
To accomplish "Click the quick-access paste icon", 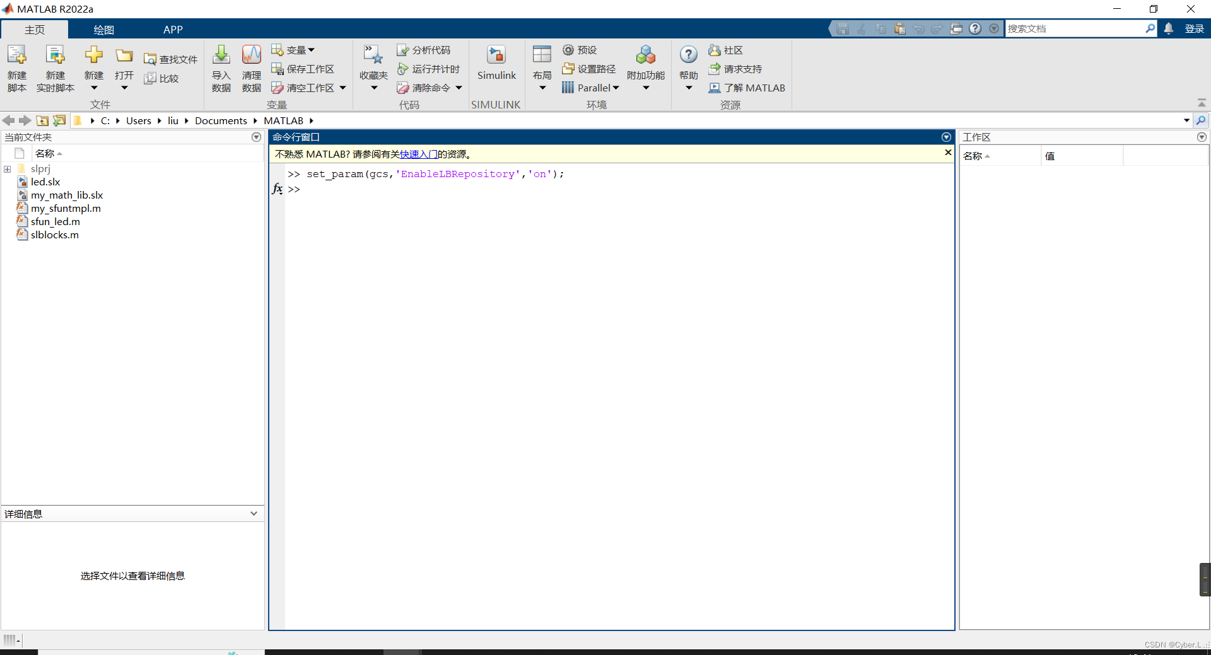I will pos(900,28).
